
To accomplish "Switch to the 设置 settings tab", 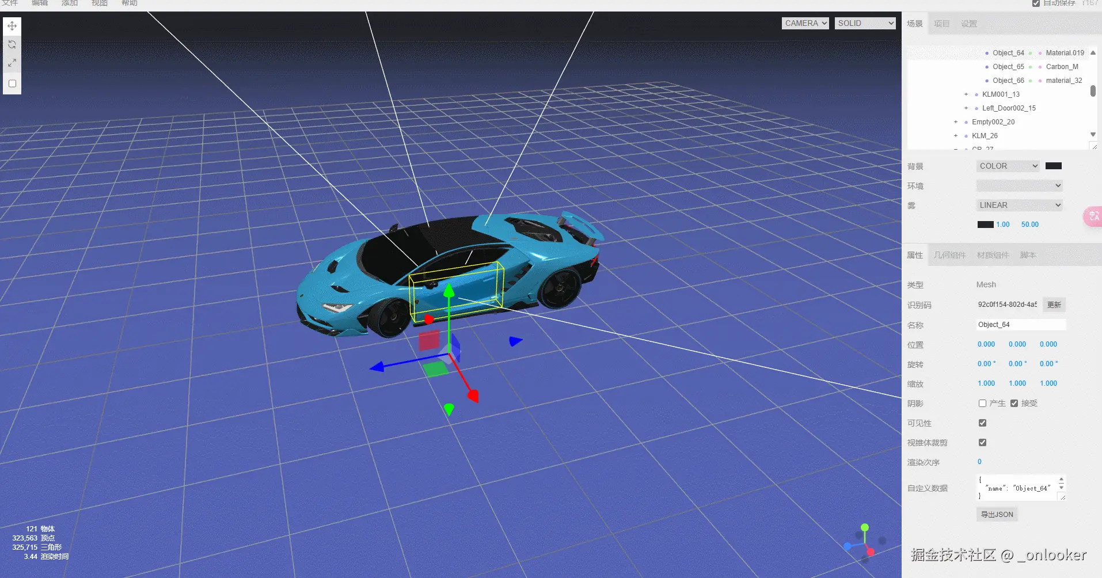I will click(x=969, y=24).
